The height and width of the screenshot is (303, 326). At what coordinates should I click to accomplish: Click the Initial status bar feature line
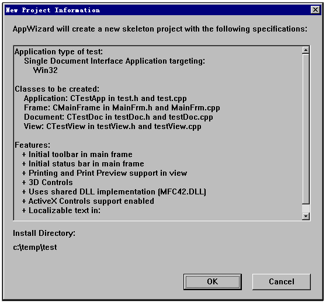point(83,164)
